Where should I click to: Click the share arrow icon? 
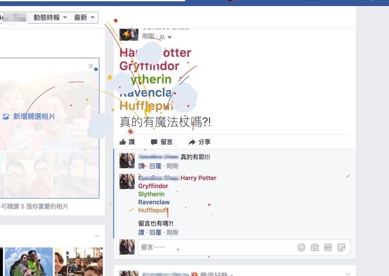[192, 142]
